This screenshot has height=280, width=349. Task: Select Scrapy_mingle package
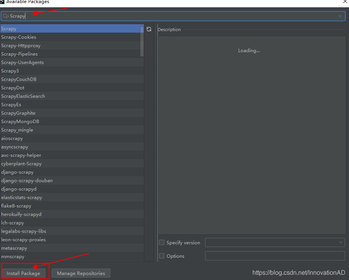click(x=72, y=130)
